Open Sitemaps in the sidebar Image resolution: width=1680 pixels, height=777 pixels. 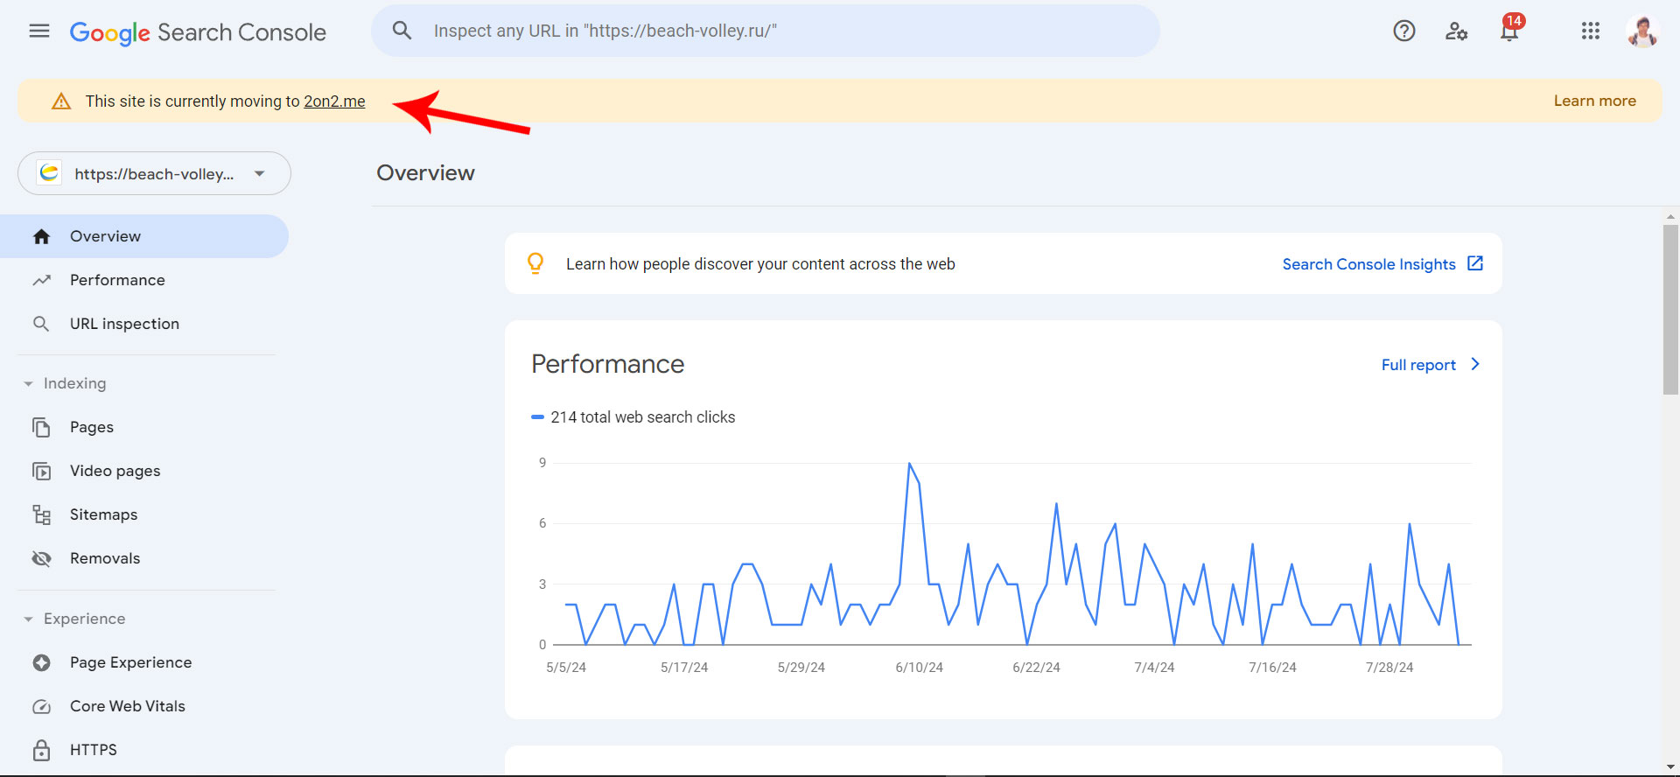[103, 514]
